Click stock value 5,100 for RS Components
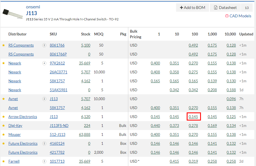Screen dimensions: 256x166 (86, 45)
